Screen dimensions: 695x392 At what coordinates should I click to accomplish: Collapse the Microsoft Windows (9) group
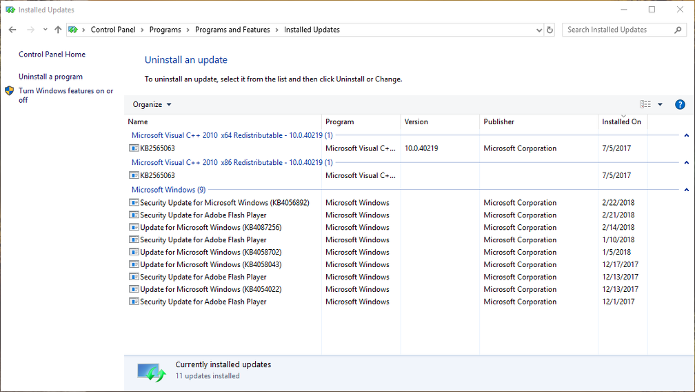(x=686, y=190)
